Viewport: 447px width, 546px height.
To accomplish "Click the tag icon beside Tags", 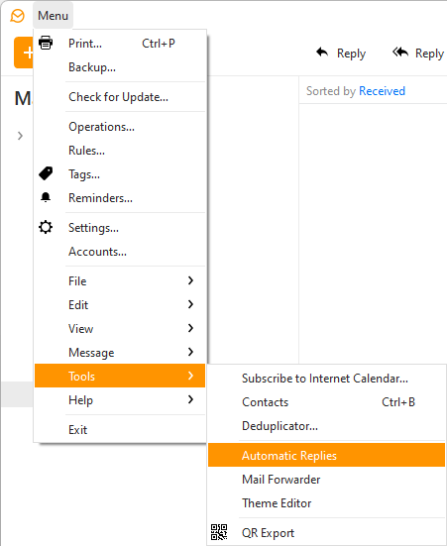I will (46, 173).
